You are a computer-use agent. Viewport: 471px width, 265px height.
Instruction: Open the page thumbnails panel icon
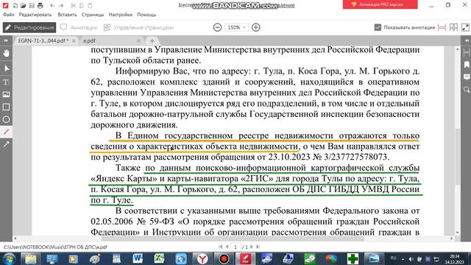467,52
